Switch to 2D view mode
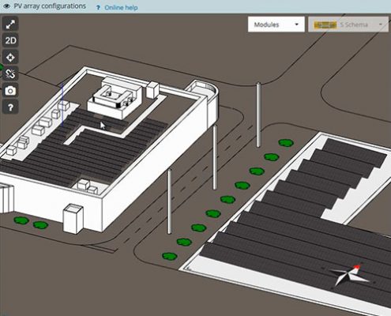Image resolution: width=391 pixels, height=316 pixels. click(10, 41)
